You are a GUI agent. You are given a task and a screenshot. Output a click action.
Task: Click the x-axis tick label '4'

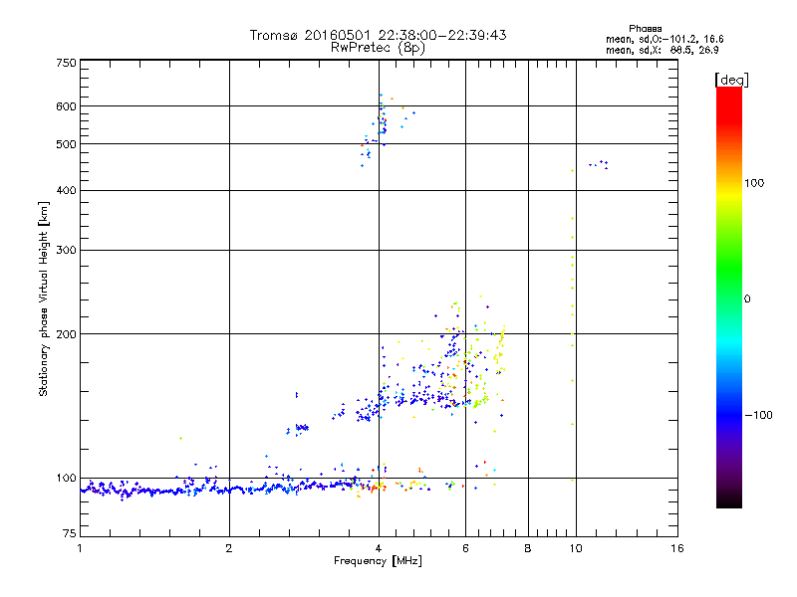click(x=379, y=548)
